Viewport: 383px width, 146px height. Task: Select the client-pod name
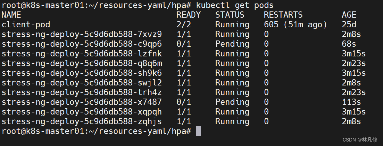[x=26, y=25]
